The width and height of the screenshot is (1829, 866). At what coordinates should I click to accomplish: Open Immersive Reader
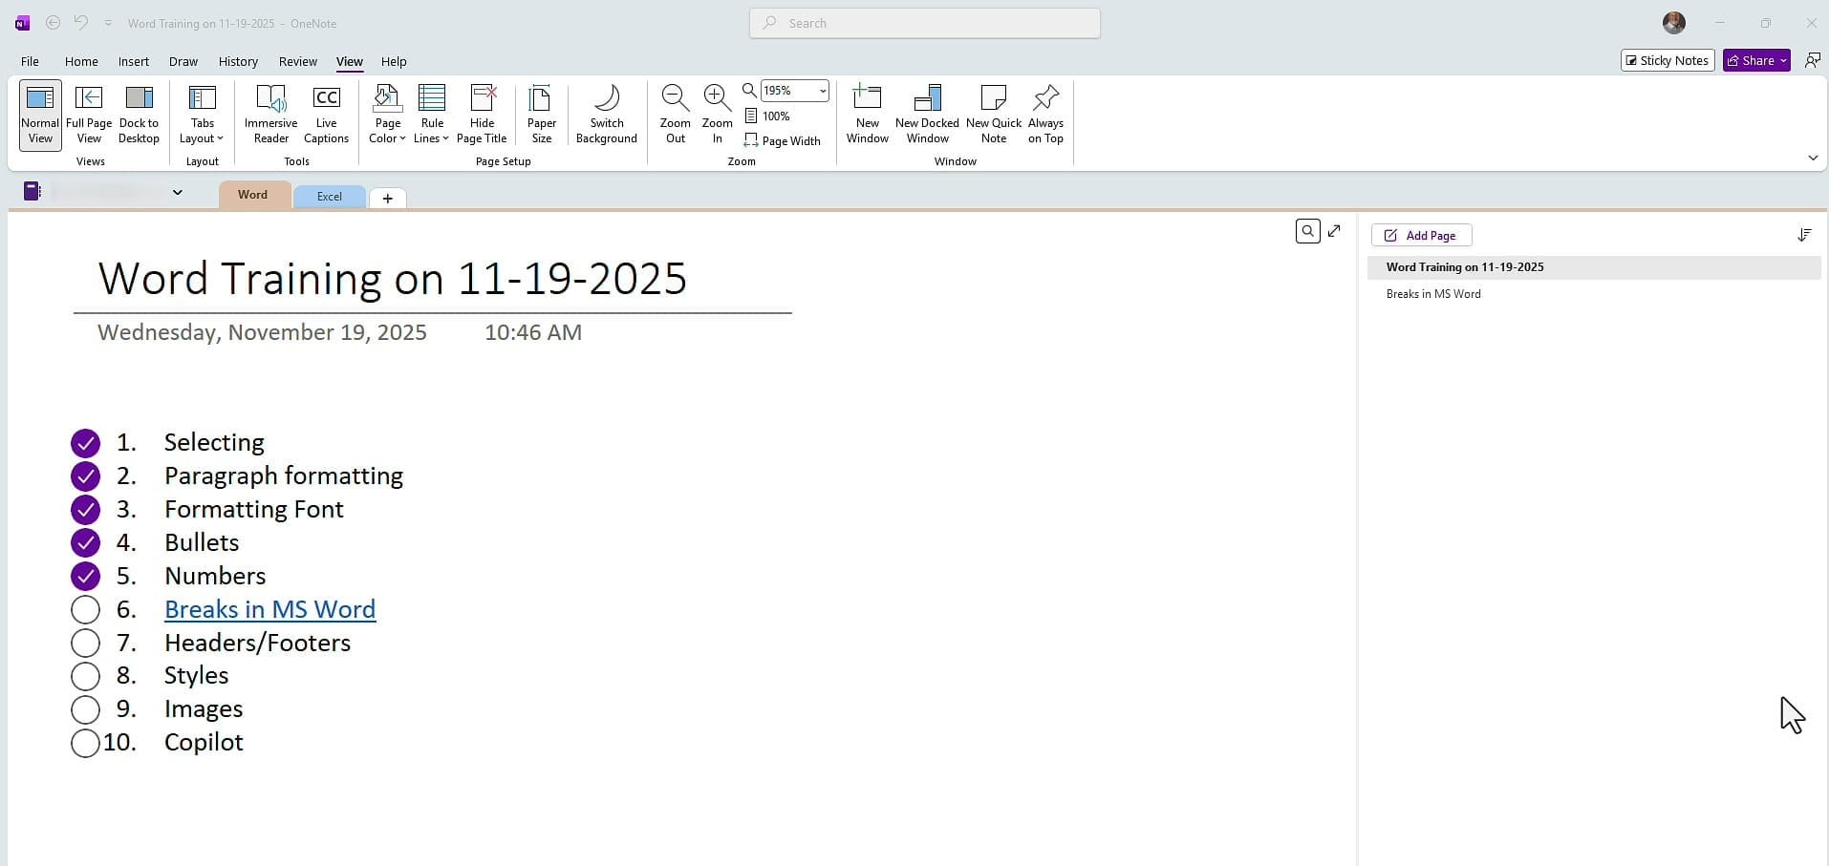pyautogui.click(x=270, y=113)
